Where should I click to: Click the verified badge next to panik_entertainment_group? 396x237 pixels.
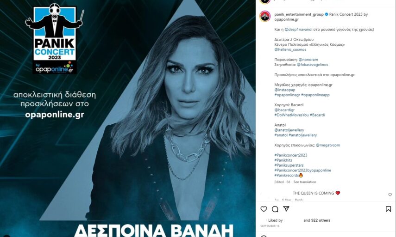pos(327,14)
